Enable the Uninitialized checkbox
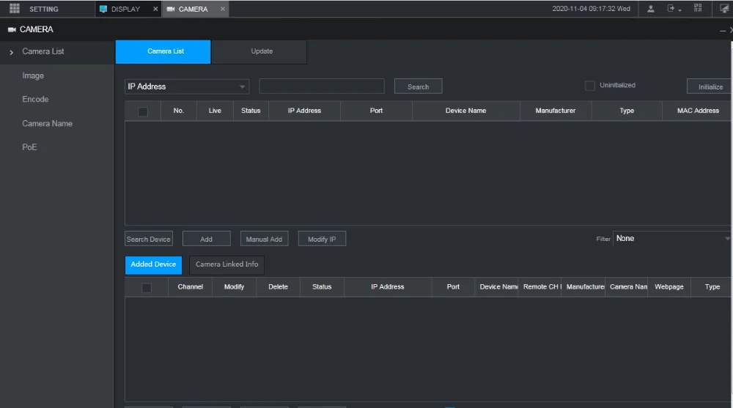Viewport: 733px width, 408px height. 590,86
